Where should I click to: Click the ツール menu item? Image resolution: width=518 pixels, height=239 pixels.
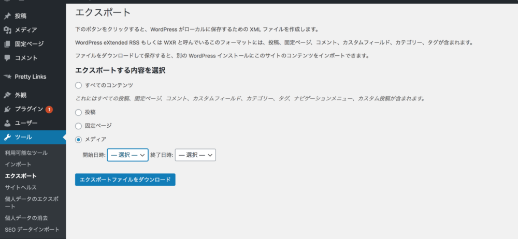33,137
